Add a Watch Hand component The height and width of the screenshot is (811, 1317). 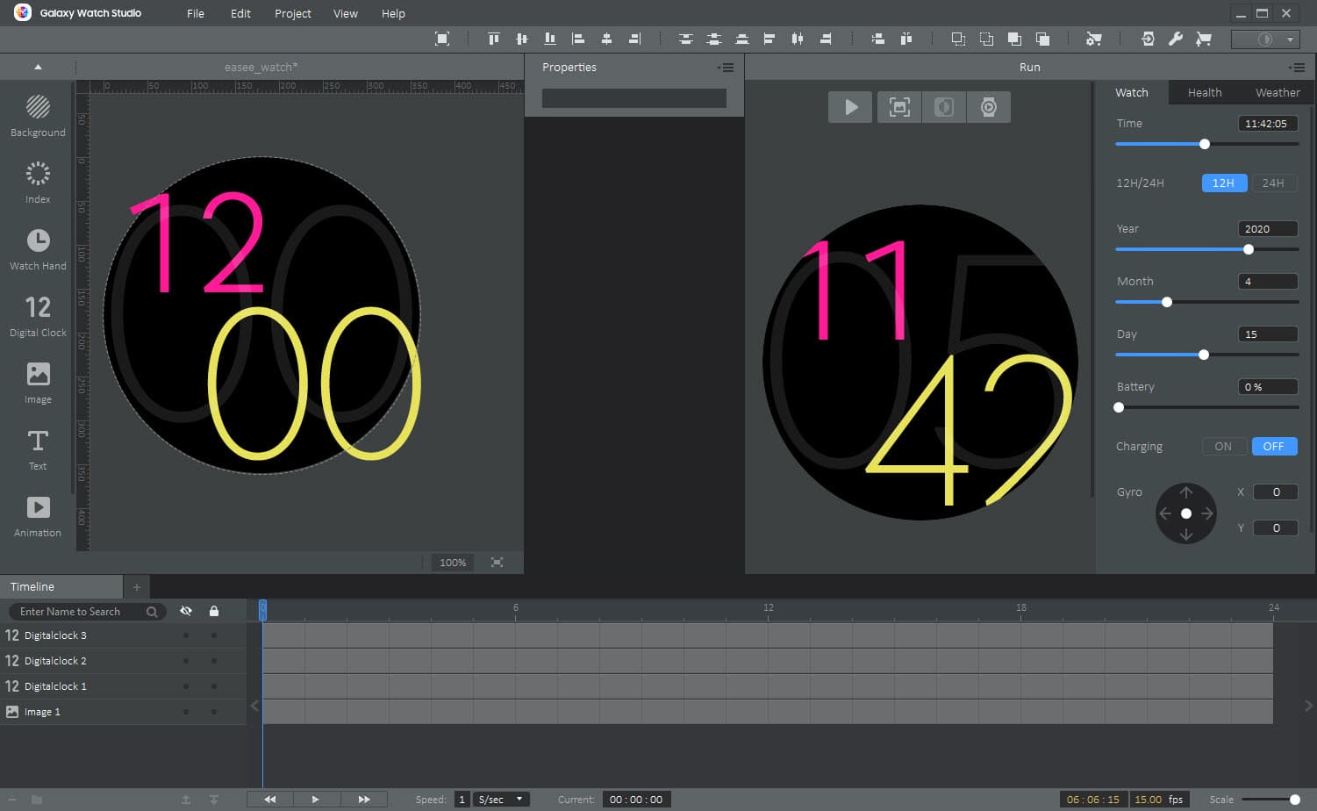click(38, 249)
